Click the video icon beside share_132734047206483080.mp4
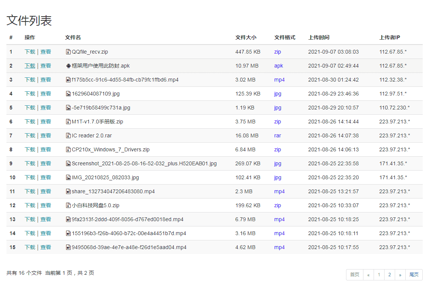 pos(68,191)
